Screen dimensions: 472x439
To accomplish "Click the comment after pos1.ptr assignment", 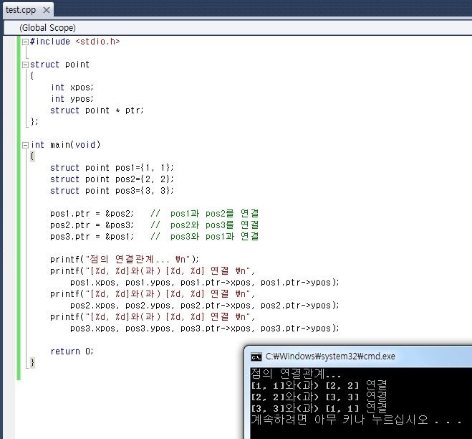I will (204, 214).
